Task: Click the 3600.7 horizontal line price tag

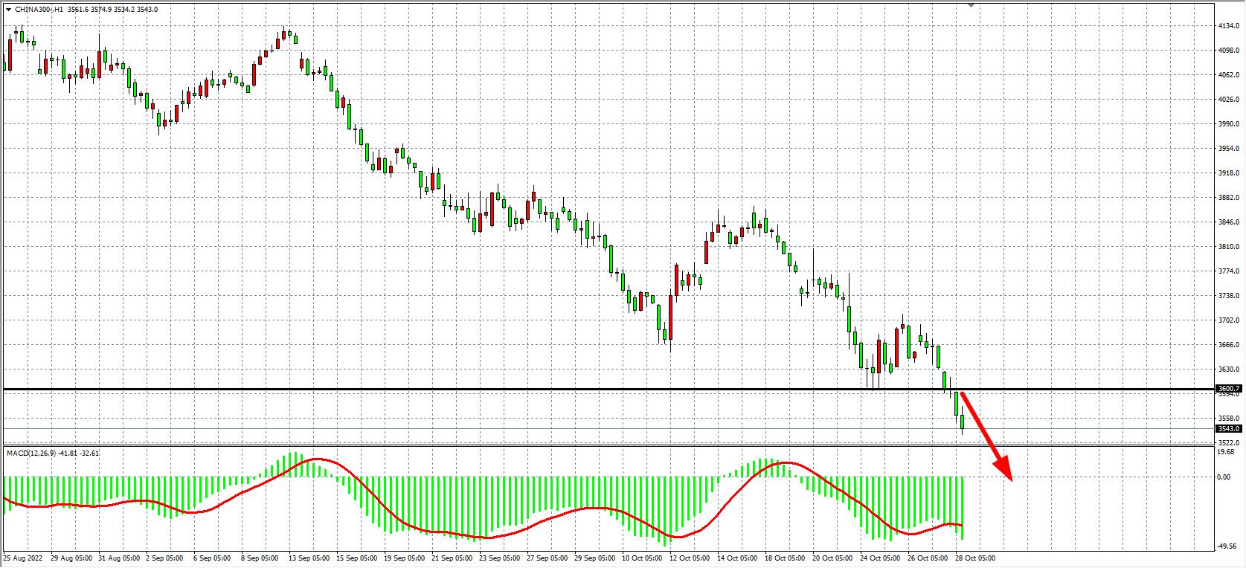Action: point(1228,388)
